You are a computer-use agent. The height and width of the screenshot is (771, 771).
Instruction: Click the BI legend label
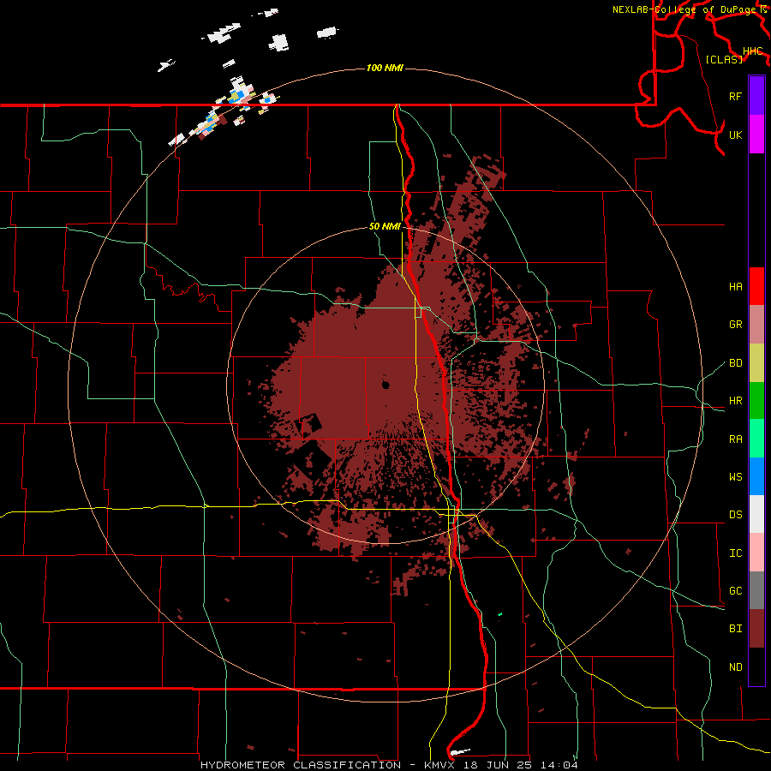coord(735,629)
